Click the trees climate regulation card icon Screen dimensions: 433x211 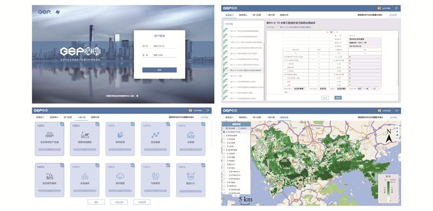[155, 176]
